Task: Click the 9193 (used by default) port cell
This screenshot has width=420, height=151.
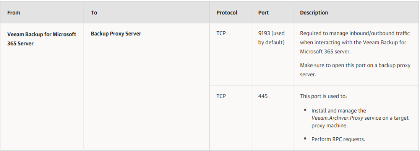Action: pyautogui.click(x=271, y=38)
